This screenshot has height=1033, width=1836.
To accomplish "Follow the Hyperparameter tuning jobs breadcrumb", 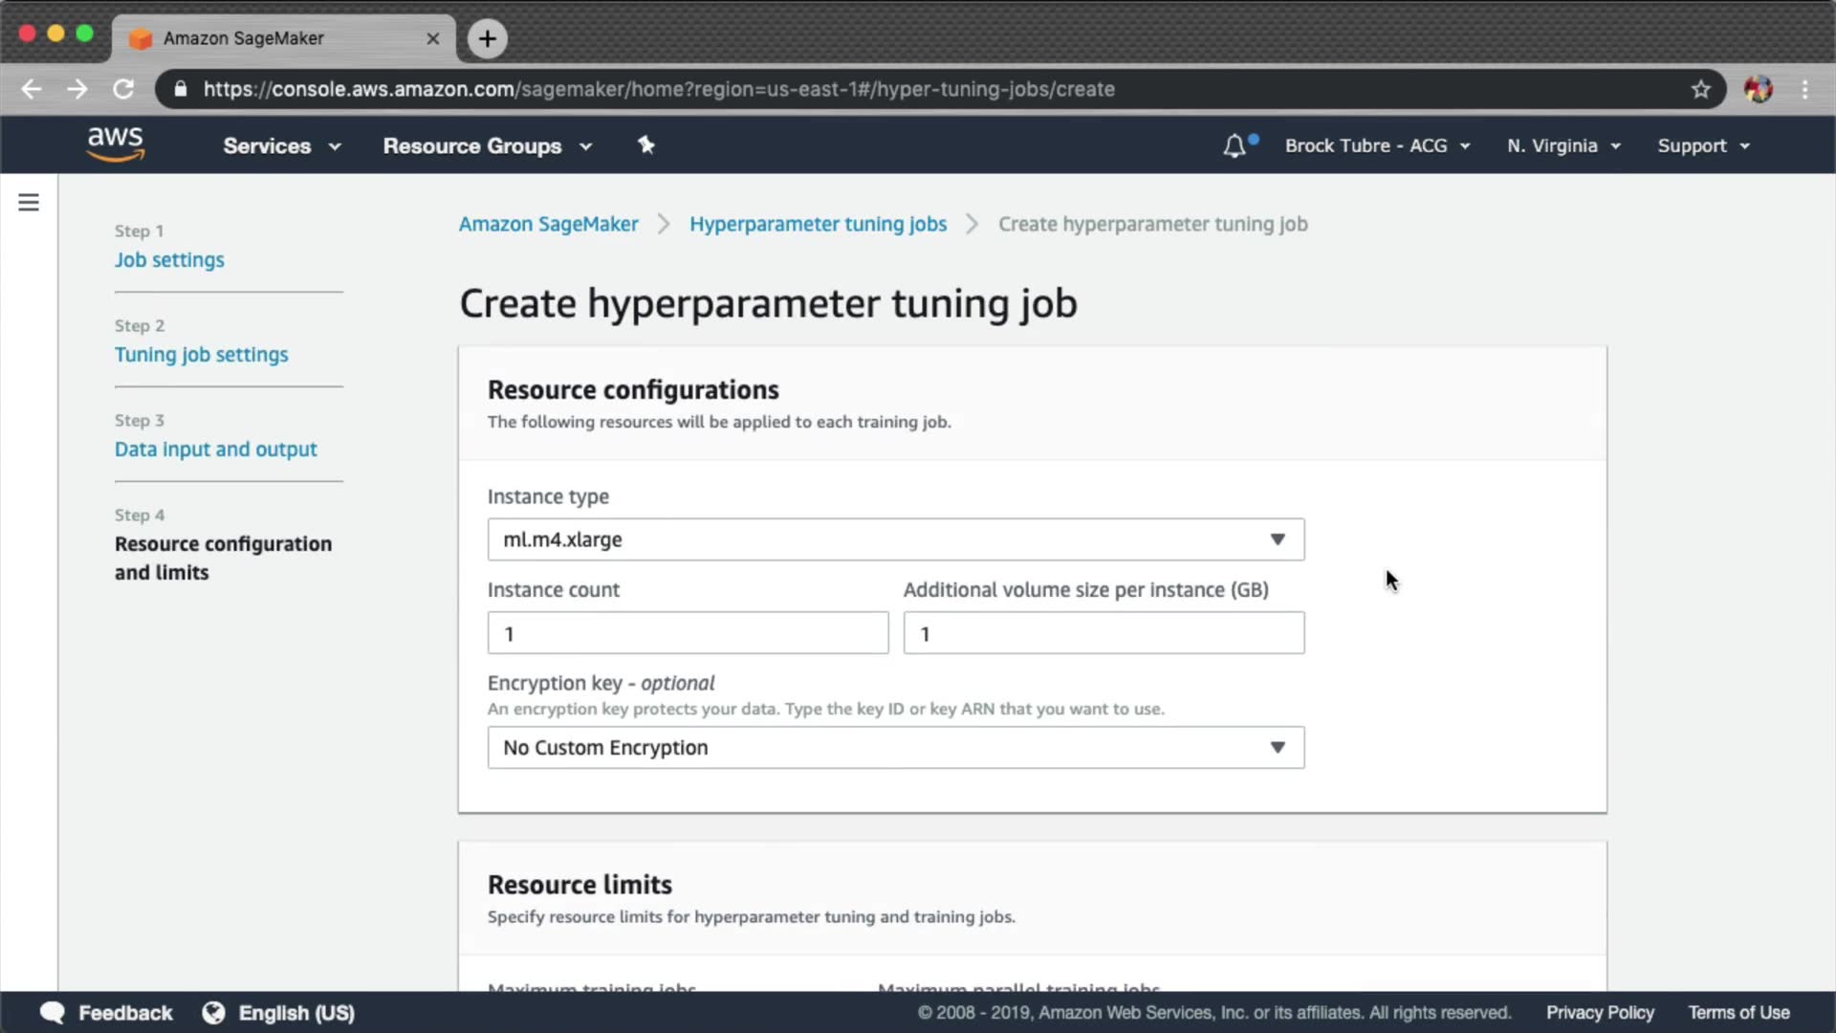I will tap(818, 224).
